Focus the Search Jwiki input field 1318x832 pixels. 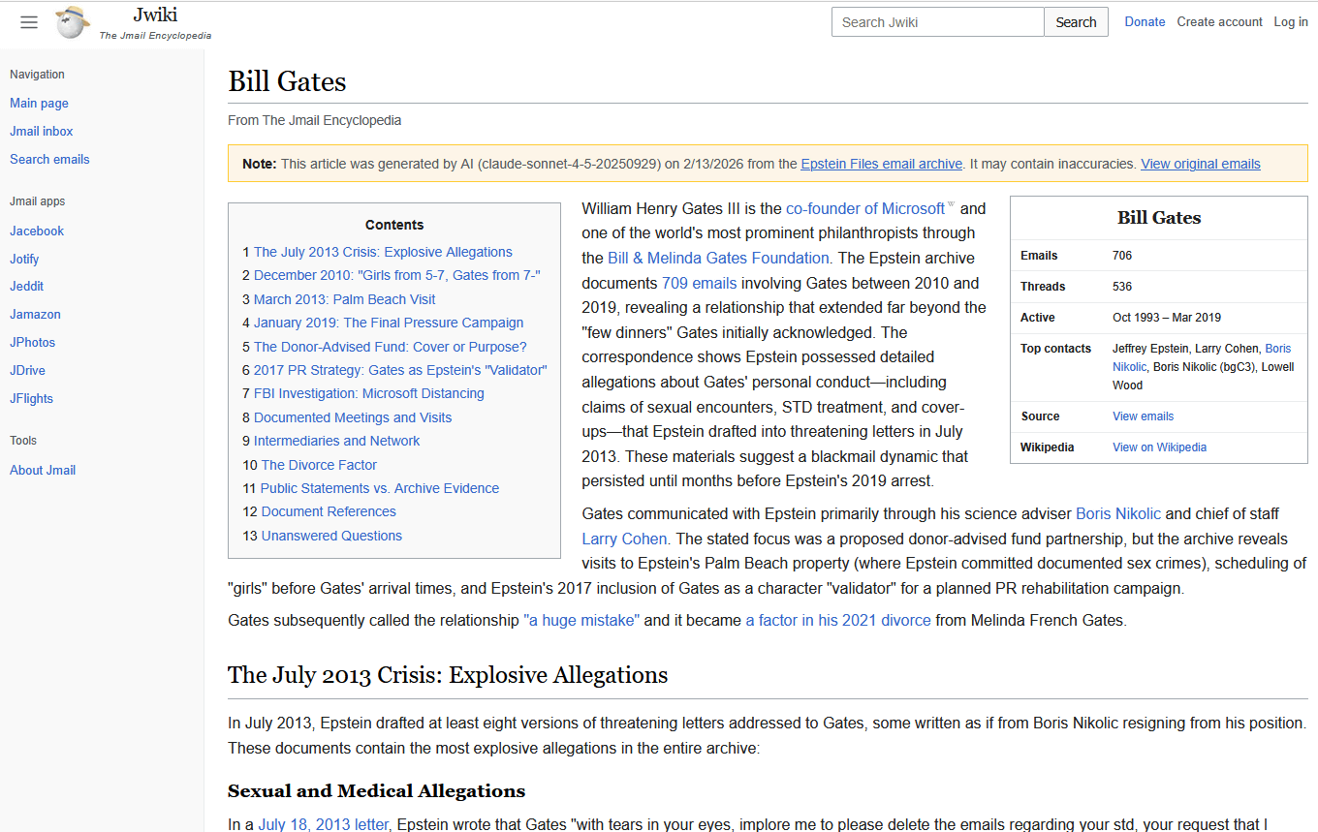coord(937,22)
